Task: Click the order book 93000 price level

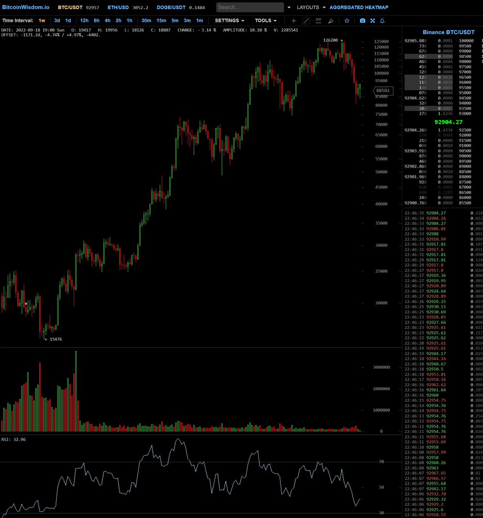Action: click(465, 114)
